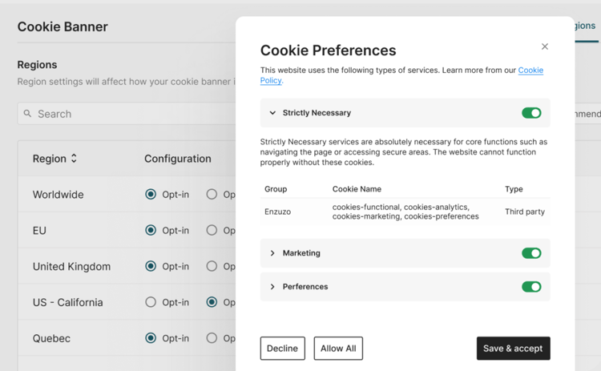Screen dimensions: 601x371
Task: Select Opt-in for Quebec region
Action: (151, 338)
